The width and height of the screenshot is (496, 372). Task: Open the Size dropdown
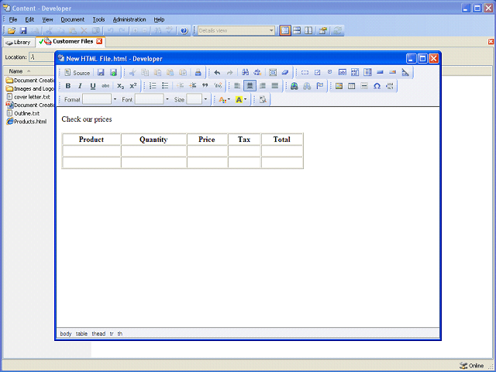pyautogui.click(x=205, y=99)
